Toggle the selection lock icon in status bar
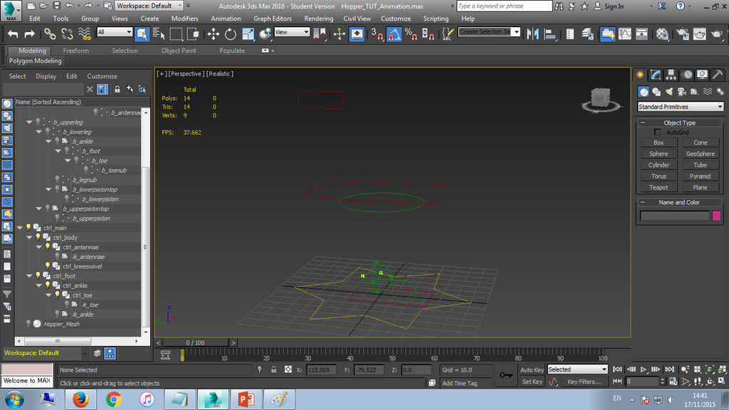 tap(274, 369)
